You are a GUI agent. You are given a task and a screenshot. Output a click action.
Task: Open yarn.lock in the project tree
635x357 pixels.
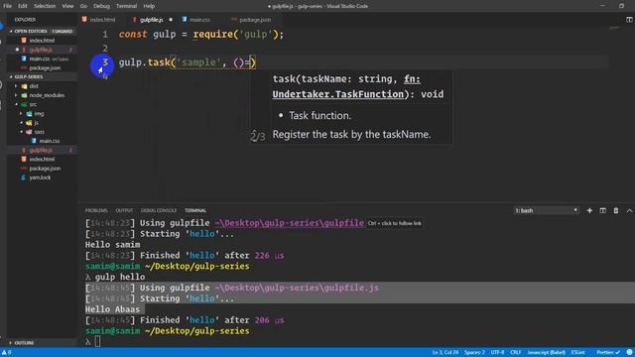pyautogui.click(x=41, y=178)
